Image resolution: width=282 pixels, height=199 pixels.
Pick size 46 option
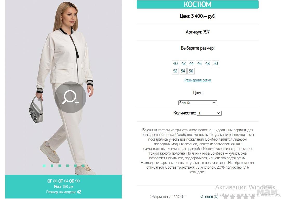tap(199, 64)
